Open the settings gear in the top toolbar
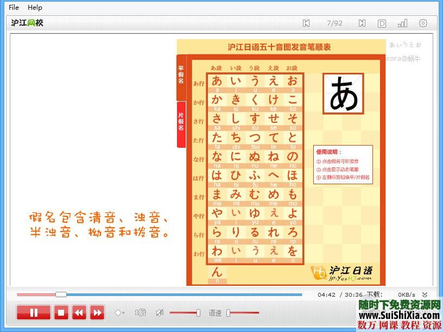 coord(423,23)
